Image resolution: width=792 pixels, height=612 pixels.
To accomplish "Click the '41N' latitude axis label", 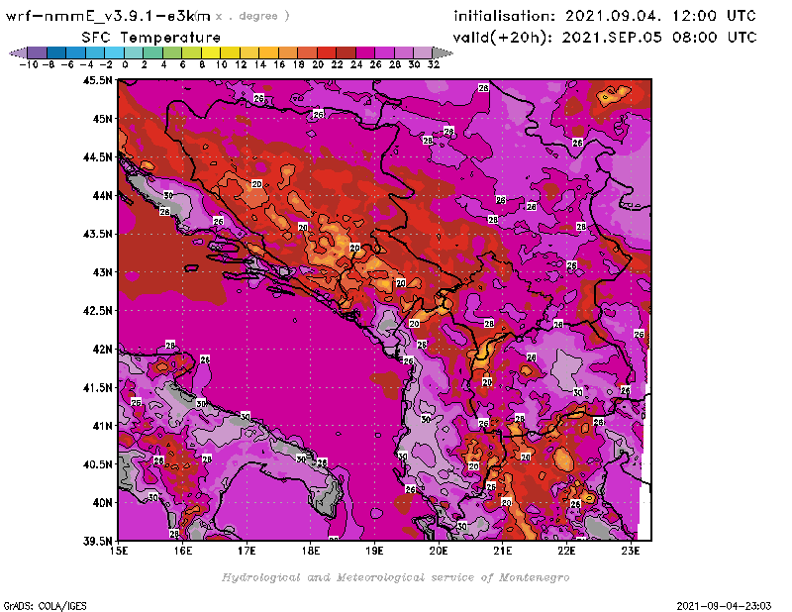I will pos(102,426).
